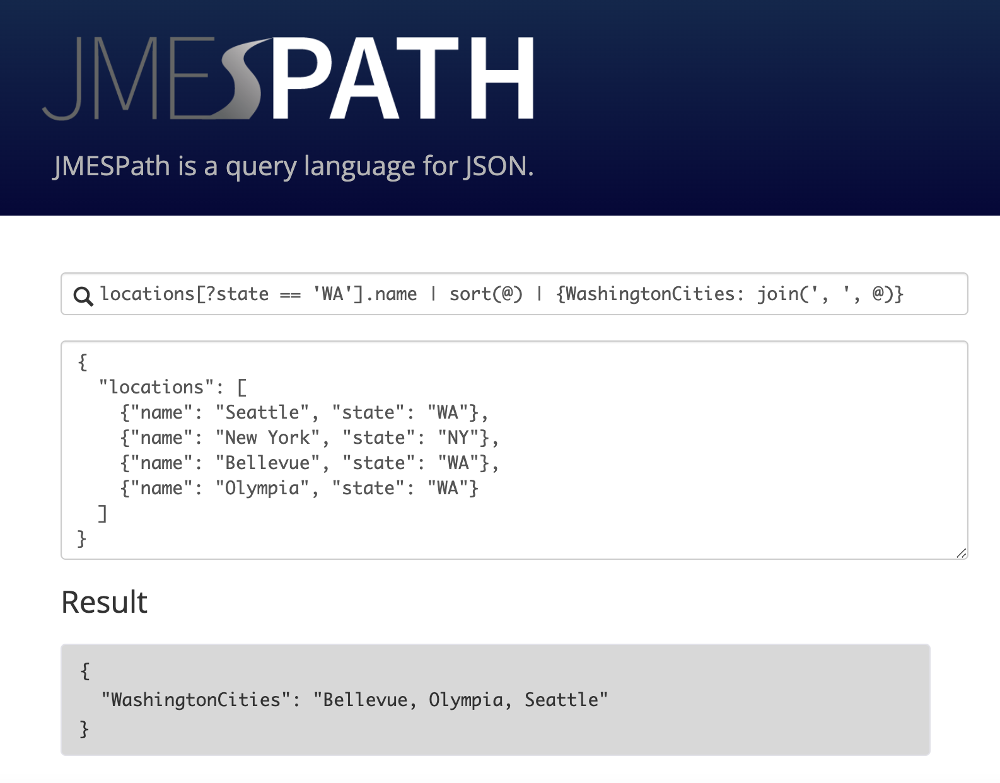Click the join function in the query

[780, 293]
